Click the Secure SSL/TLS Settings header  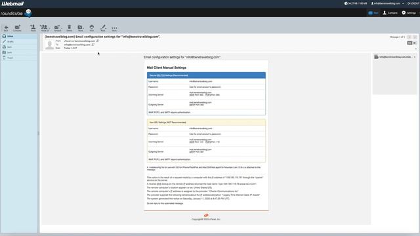206,75
